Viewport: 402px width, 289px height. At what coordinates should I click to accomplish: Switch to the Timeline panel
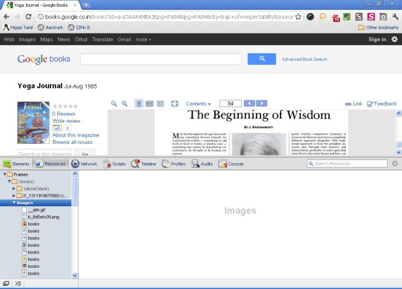pyautogui.click(x=143, y=164)
